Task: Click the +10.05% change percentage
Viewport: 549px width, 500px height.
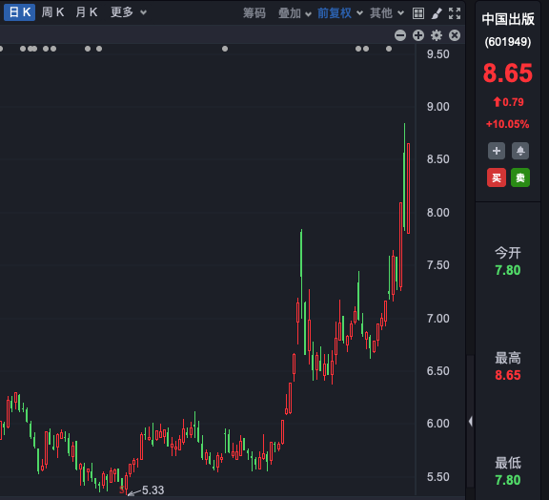Action: (x=508, y=124)
